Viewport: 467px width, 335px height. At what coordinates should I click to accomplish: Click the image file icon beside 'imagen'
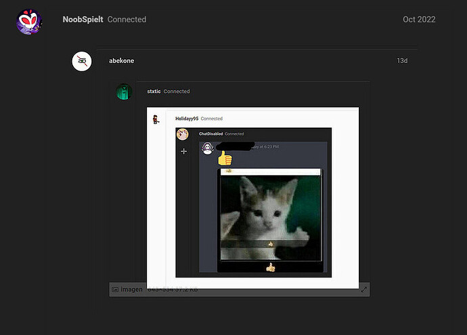click(115, 290)
